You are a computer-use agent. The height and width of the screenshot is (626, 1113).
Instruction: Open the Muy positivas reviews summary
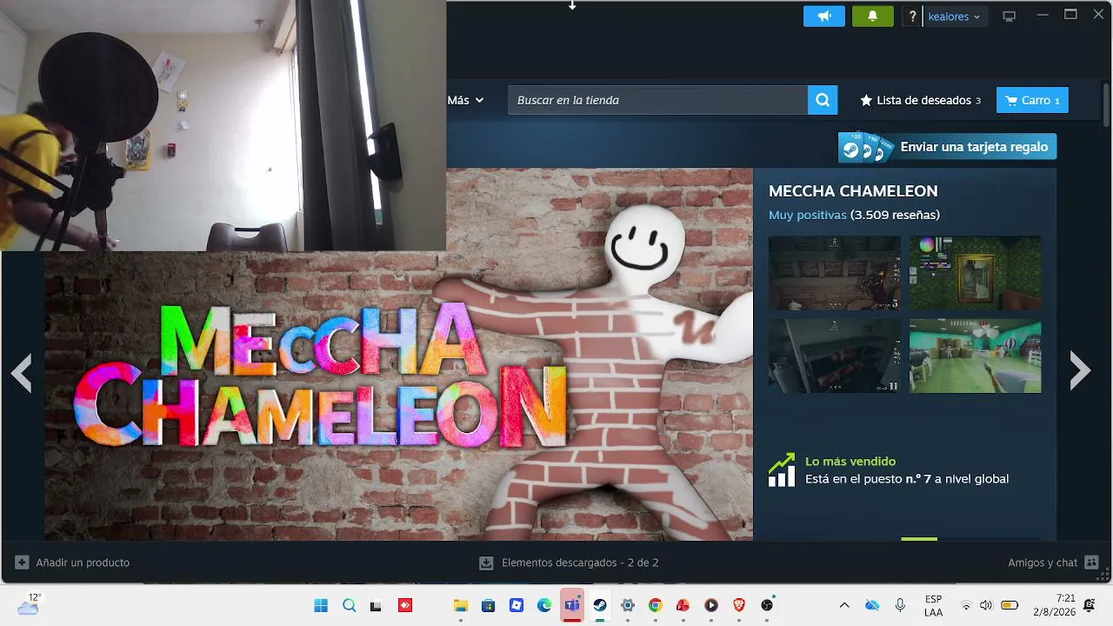pos(854,215)
